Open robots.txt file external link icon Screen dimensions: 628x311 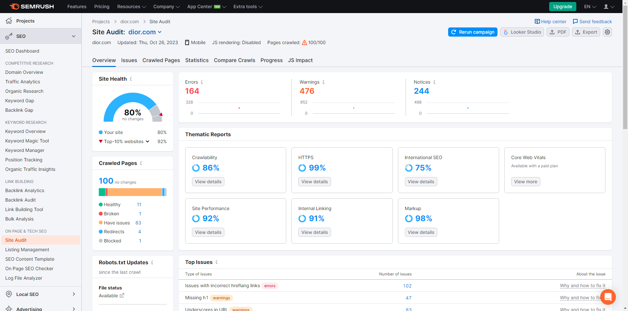122,296
